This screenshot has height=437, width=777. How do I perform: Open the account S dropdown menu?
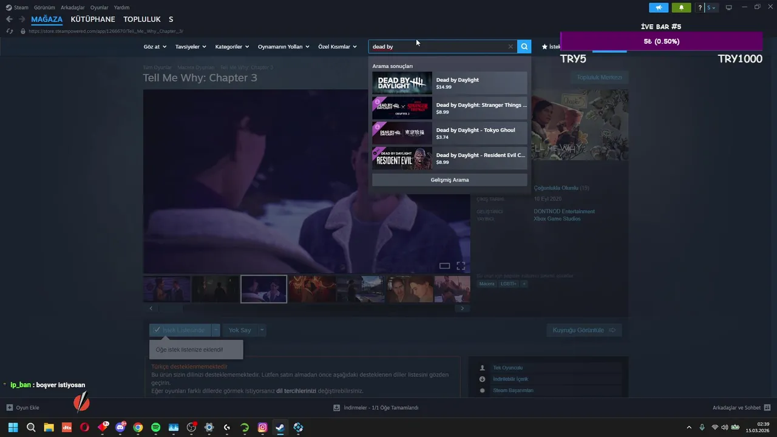pyautogui.click(x=711, y=7)
